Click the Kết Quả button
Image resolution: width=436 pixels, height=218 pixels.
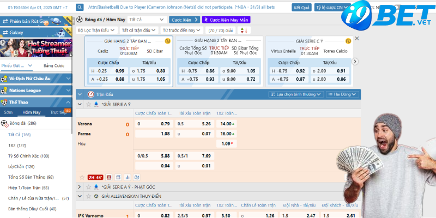(301, 8)
